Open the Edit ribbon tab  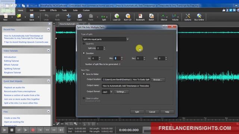pyautogui.click(x=31, y=10)
